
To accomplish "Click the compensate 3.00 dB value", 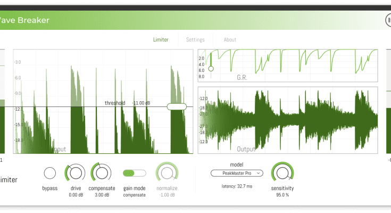I will [x=101, y=195].
